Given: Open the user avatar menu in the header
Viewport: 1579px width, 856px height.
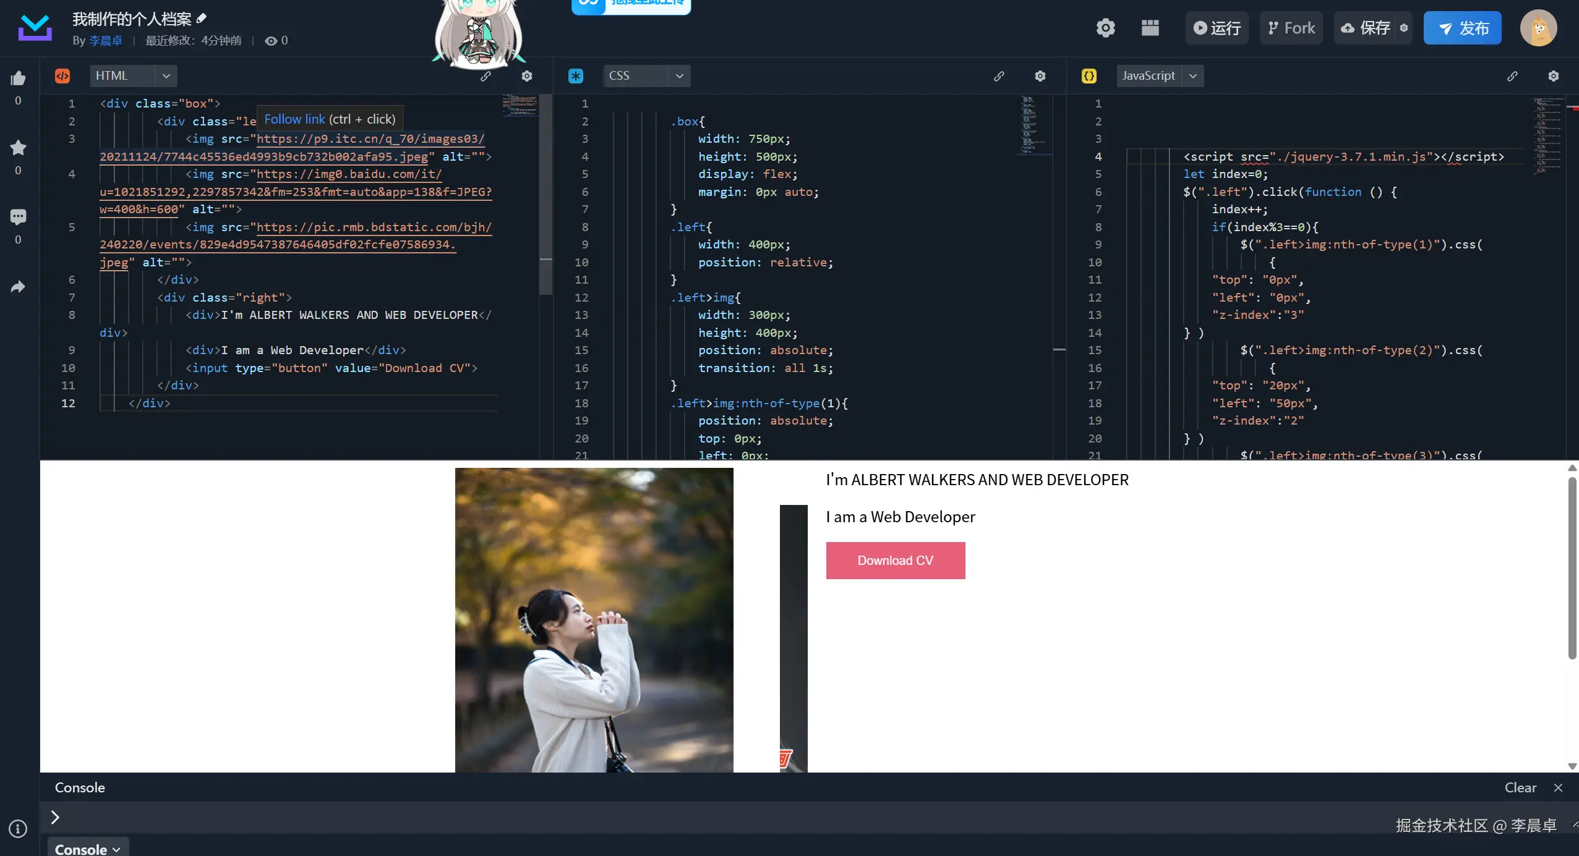Looking at the screenshot, I should point(1539,27).
